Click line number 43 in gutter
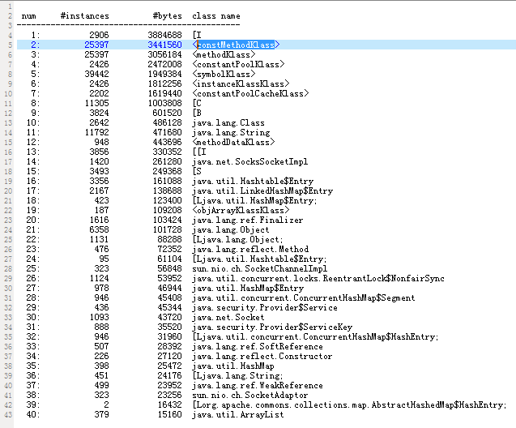The height and width of the screenshot is (428, 516). pyautogui.click(x=6, y=414)
